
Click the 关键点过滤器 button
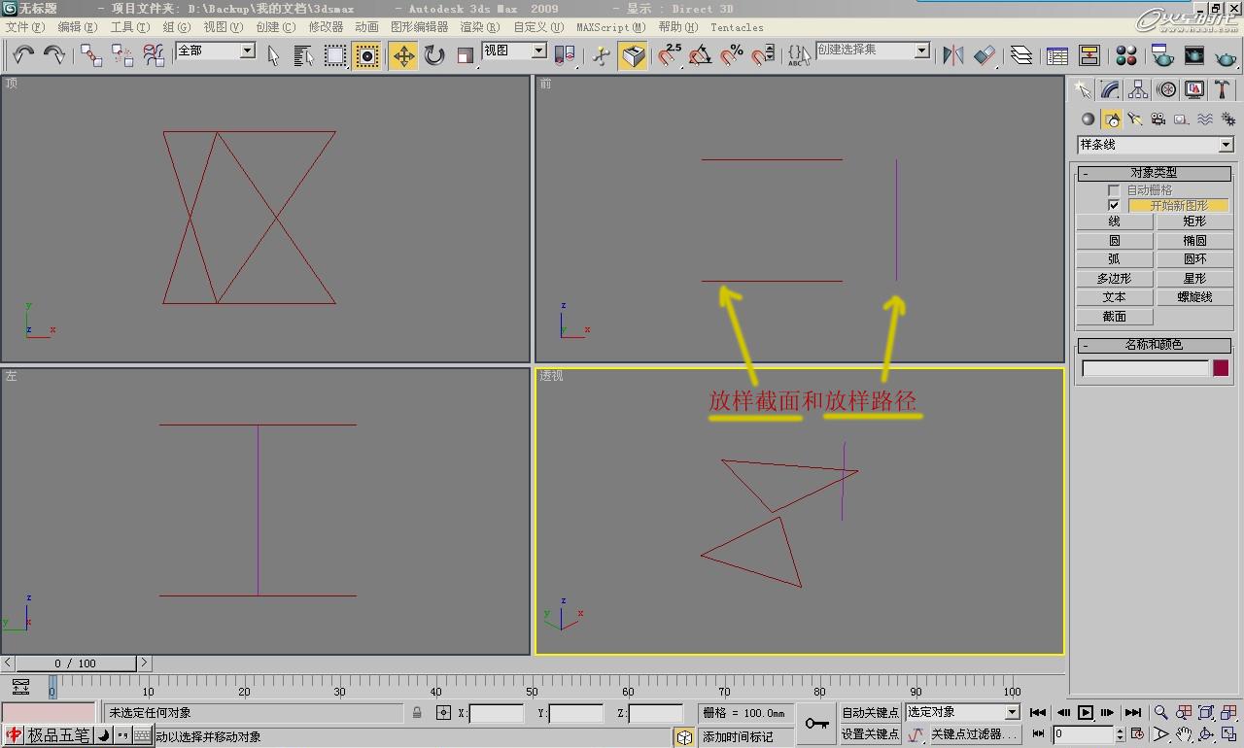(975, 734)
